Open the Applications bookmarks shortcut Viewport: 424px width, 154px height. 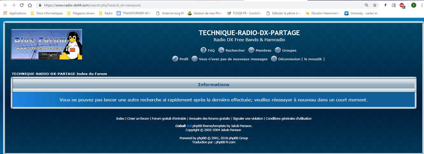pyautogui.click(x=15, y=13)
